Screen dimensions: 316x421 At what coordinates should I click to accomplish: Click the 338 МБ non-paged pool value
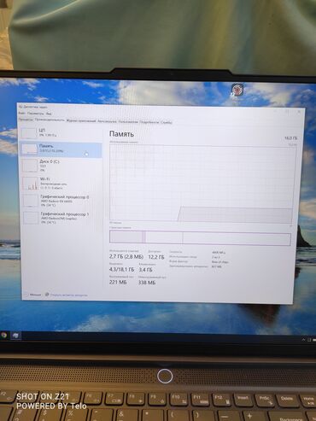pyautogui.click(x=147, y=283)
